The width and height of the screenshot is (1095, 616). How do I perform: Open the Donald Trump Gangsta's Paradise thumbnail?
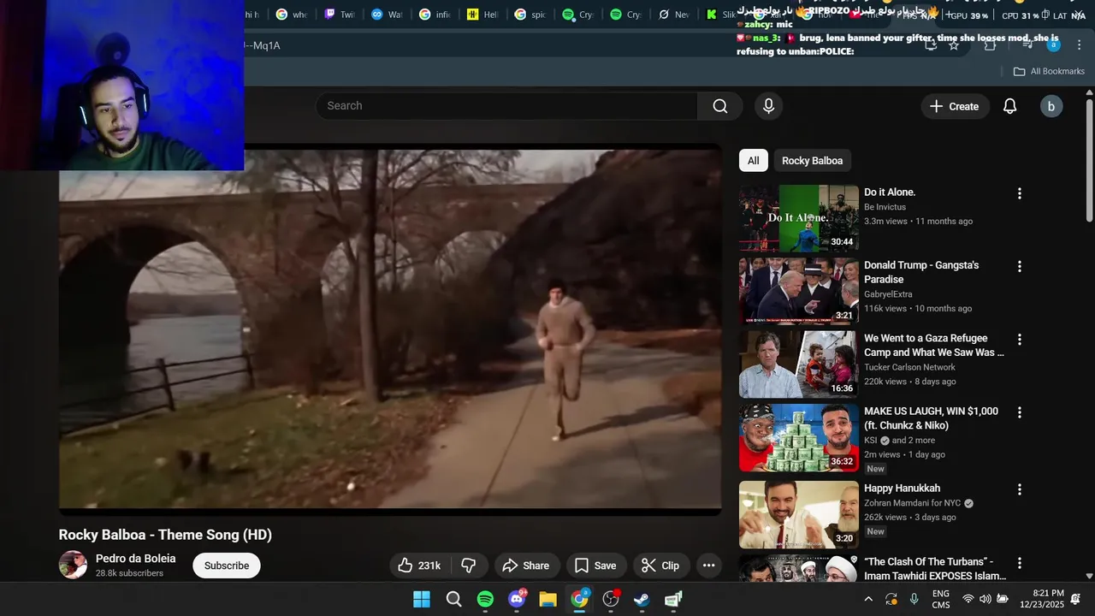(x=799, y=291)
